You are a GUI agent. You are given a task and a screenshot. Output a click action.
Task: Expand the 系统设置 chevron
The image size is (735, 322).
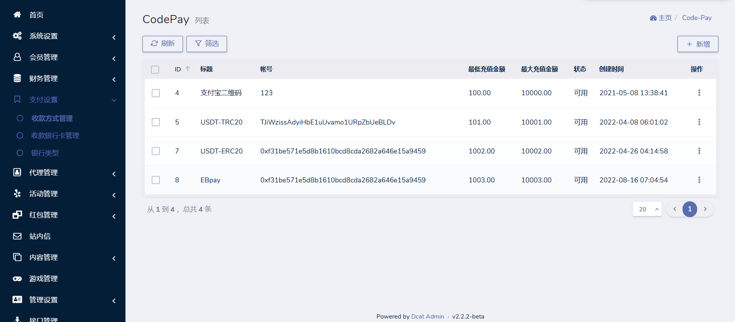(114, 37)
